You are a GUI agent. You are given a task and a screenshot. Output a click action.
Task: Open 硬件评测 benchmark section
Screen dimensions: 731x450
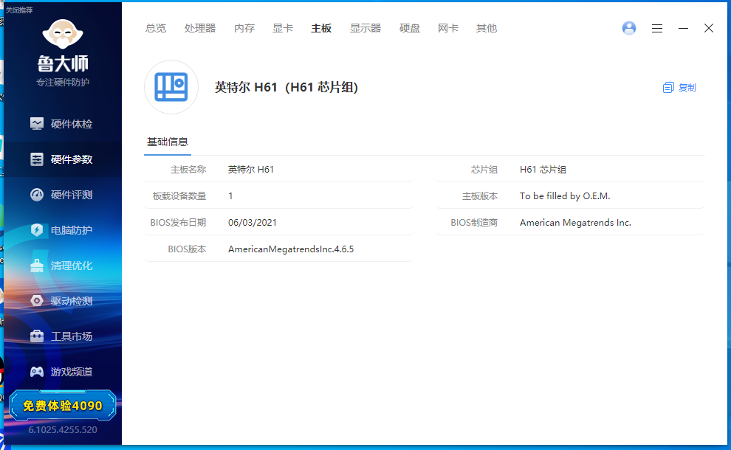(62, 195)
